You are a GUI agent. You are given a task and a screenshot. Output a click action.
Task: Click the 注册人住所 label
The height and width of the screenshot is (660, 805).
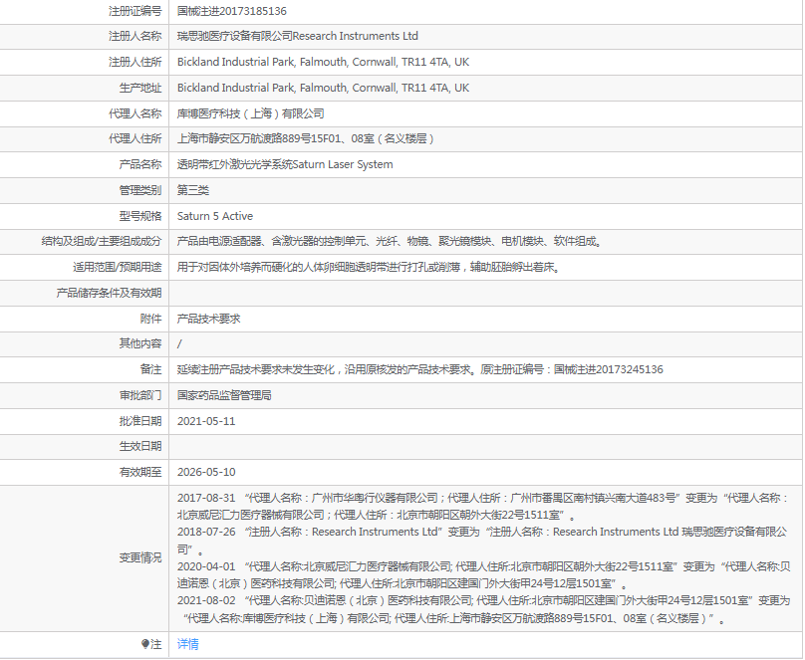tap(135, 62)
